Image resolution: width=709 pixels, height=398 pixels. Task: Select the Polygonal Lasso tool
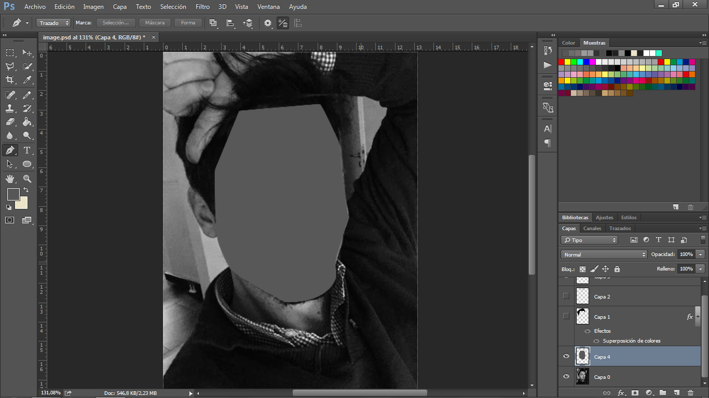10,66
